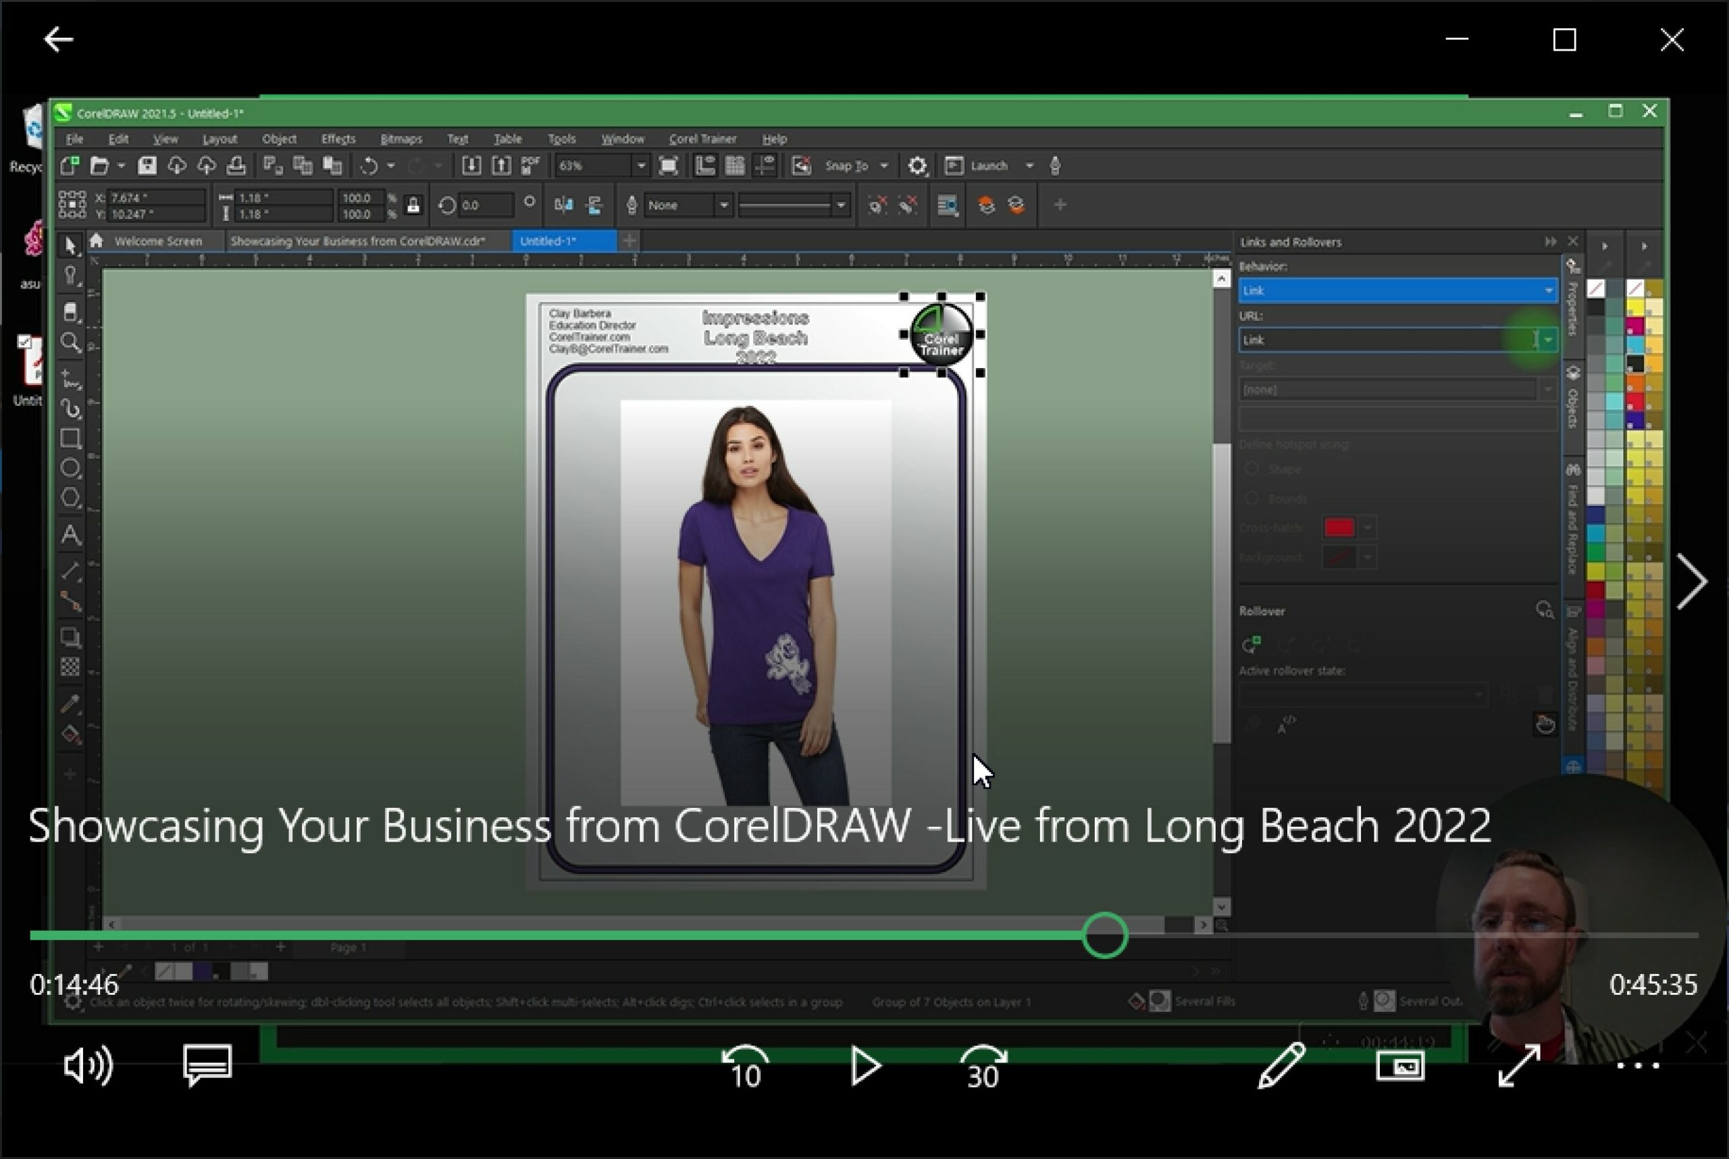Select the Eyedropper tool in toolbox
Screen dimensions: 1729x1159
[70, 704]
